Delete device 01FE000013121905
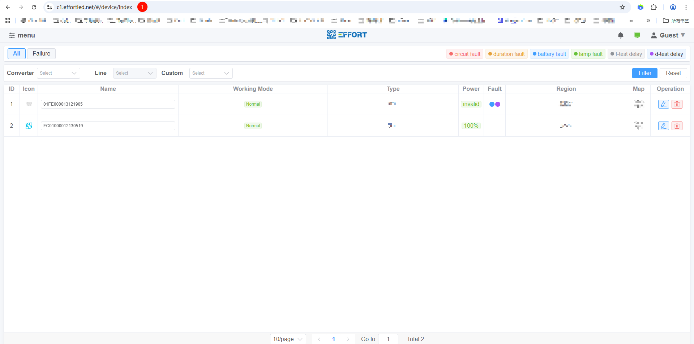Viewport: 694px width, 344px height. (x=677, y=104)
